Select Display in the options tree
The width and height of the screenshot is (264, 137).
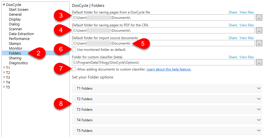[15, 19]
